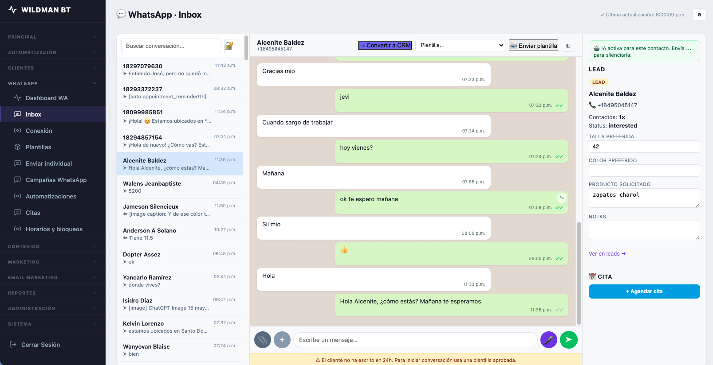Click the plus icon beside attach

(x=282, y=340)
